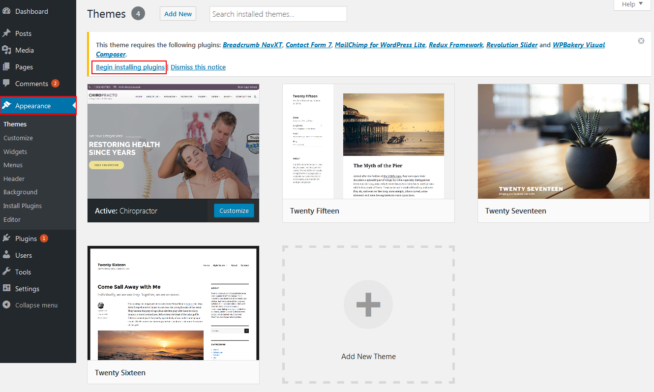Click the Comments speech bubble icon

click(6, 84)
